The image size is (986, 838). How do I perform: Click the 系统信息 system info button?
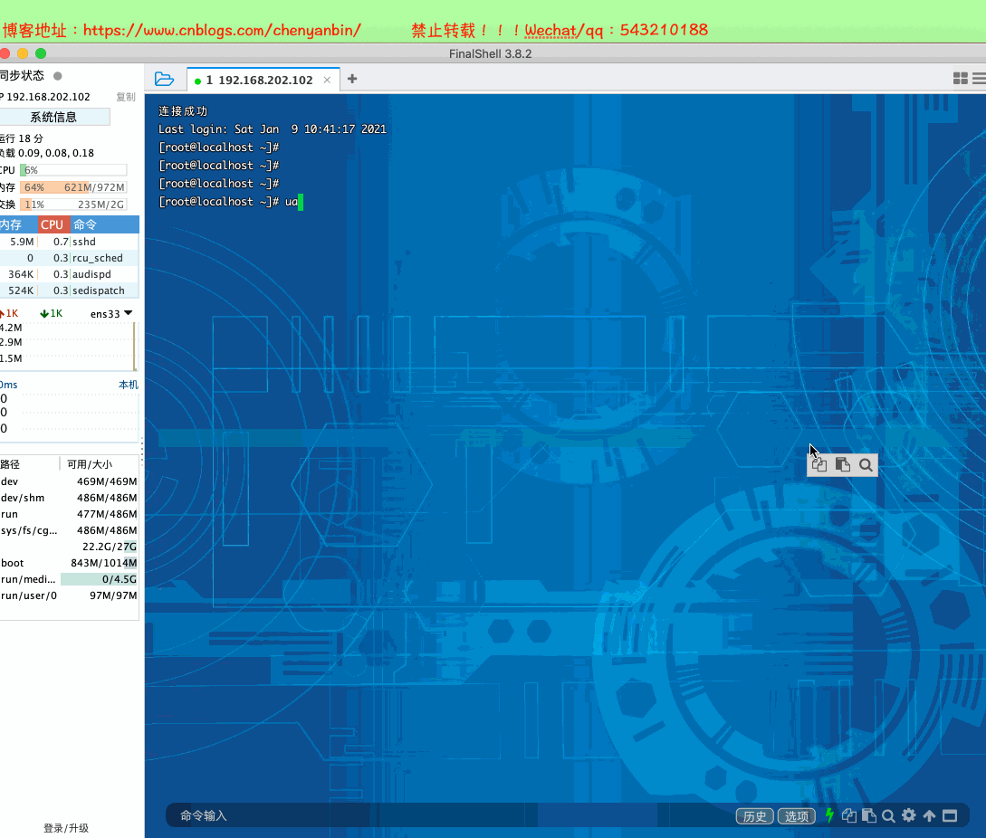coord(54,117)
